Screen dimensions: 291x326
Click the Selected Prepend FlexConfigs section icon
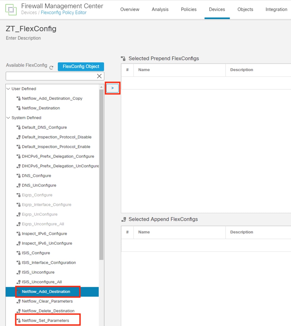click(123, 59)
